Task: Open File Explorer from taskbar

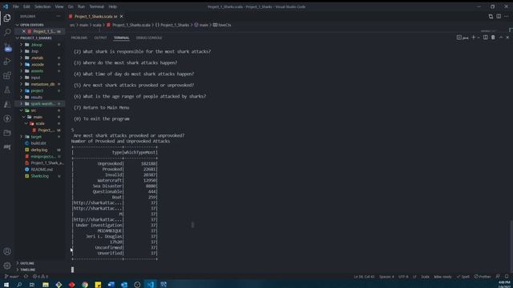Action: (x=46, y=285)
